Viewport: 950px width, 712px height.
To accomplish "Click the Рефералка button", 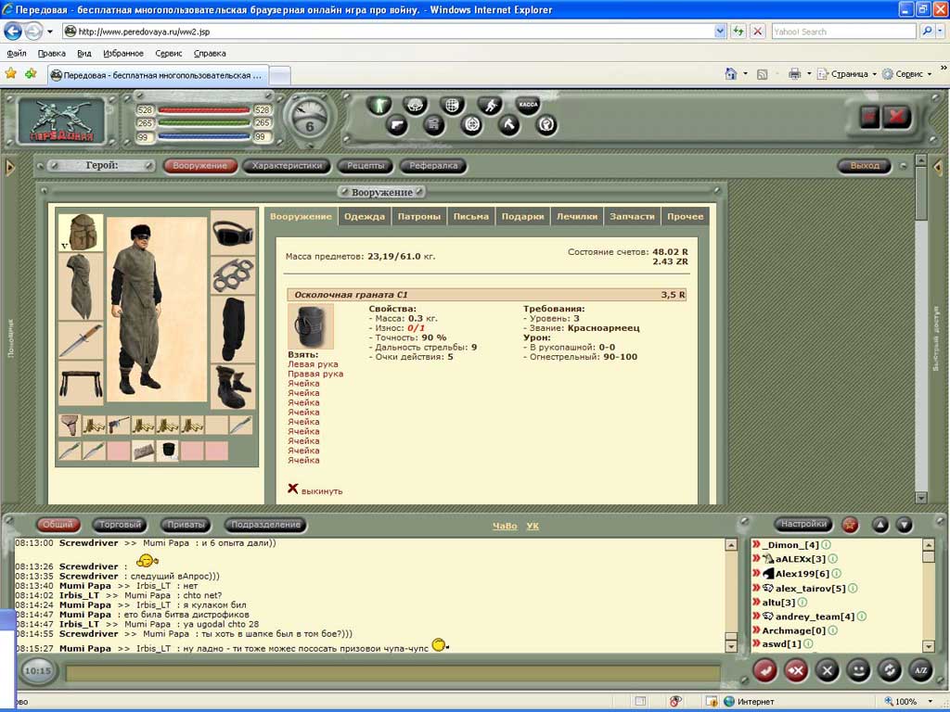I will pos(433,165).
